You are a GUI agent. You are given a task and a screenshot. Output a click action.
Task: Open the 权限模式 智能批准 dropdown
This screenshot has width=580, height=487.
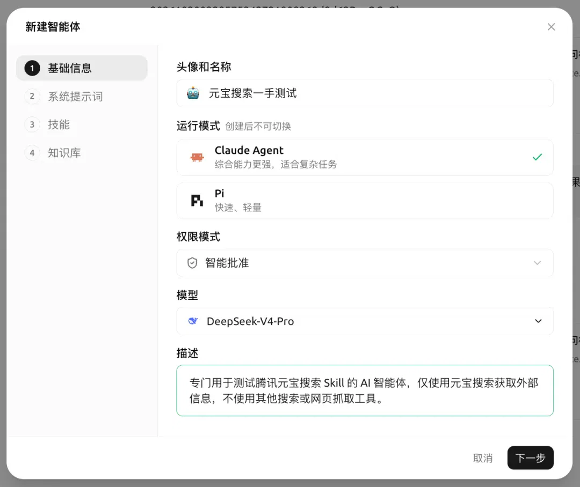pyautogui.click(x=365, y=263)
